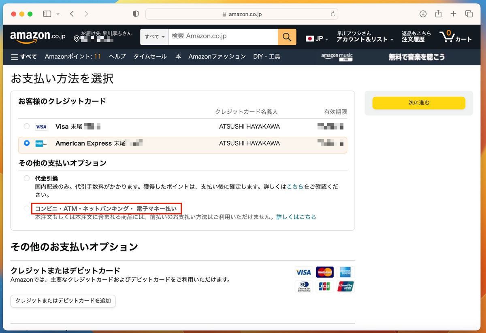Go to タイムセール nav item
Image resolution: width=486 pixels, height=333 pixels.
pyautogui.click(x=150, y=57)
